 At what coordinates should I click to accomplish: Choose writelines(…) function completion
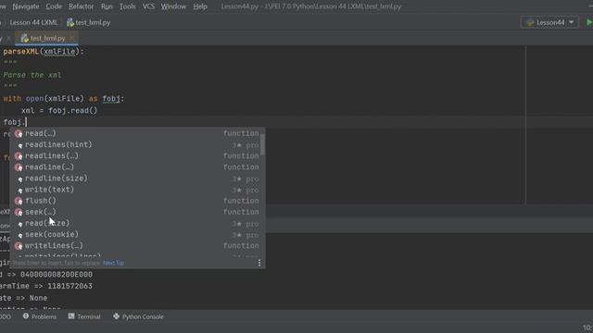[137, 246]
